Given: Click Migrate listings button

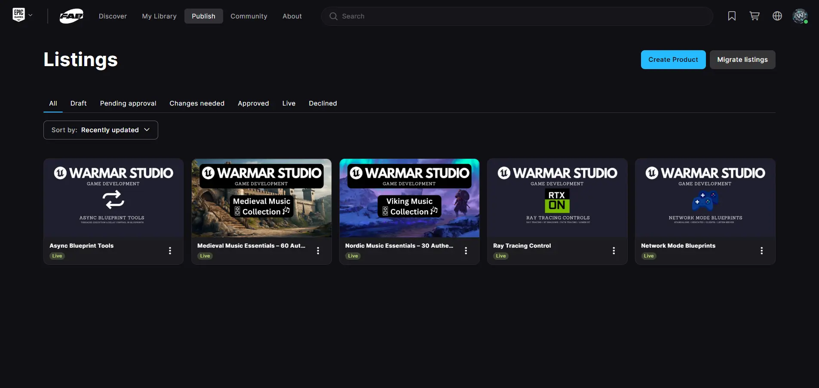Looking at the screenshot, I should pyautogui.click(x=742, y=60).
